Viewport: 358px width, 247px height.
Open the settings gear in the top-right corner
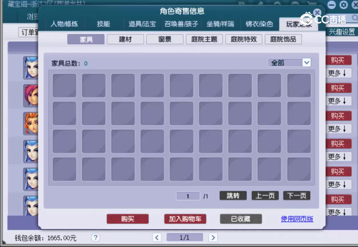click(343, 5)
